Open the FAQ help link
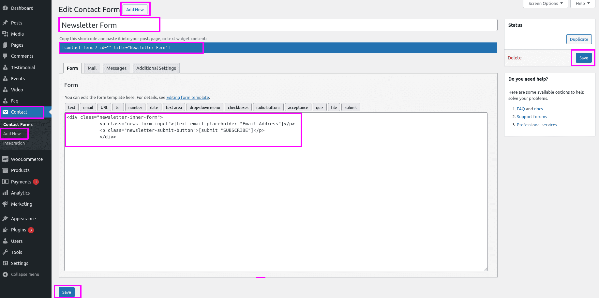599x298 pixels. [521, 109]
